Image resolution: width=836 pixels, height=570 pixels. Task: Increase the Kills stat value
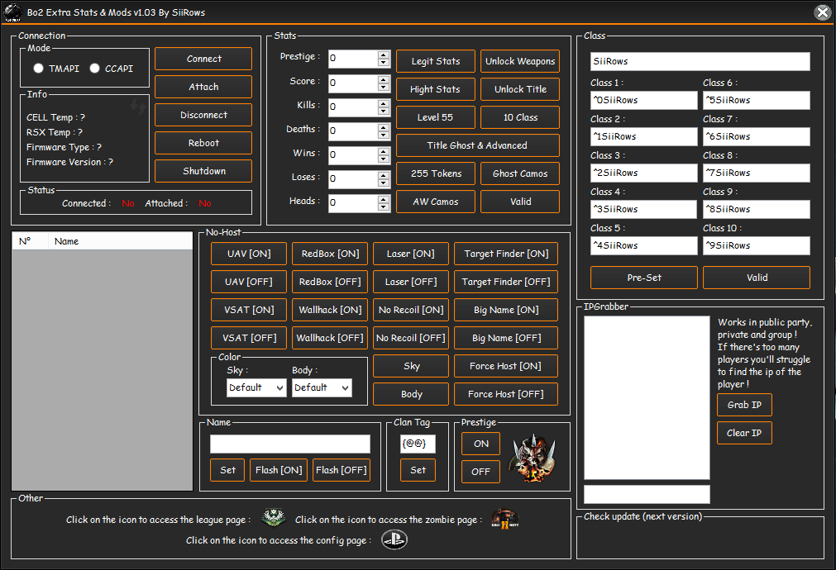(x=384, y=103)
